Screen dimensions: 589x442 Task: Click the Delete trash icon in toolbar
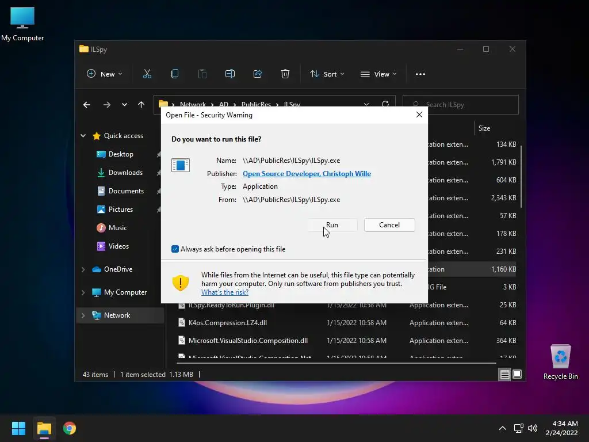tap(285, 74)
